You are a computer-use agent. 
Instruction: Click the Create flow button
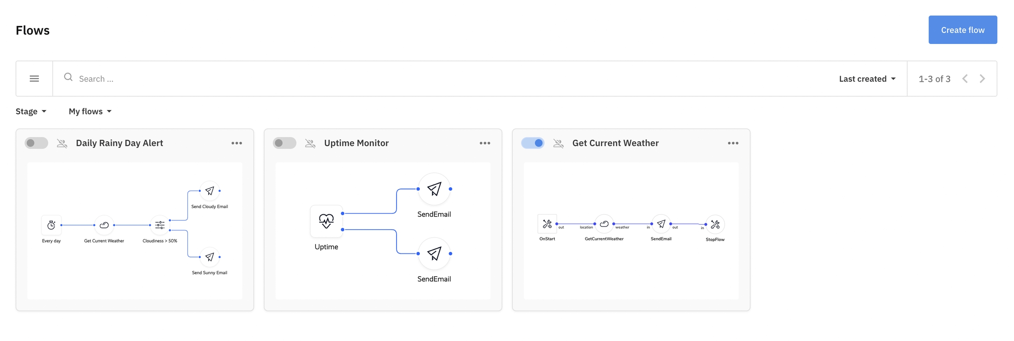point(963,30)
